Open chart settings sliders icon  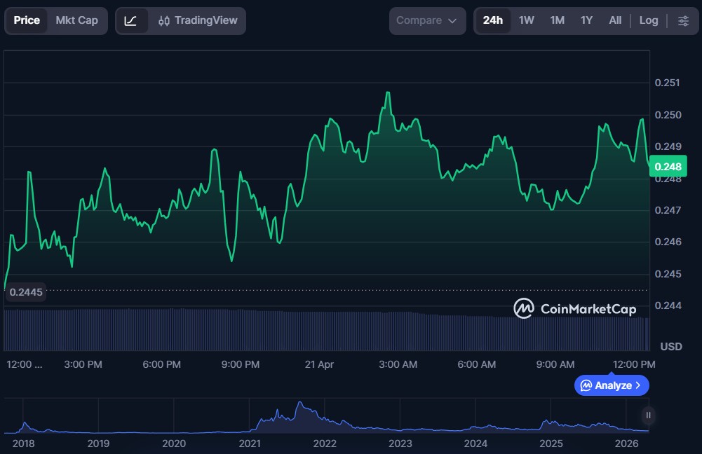point(683,20)
